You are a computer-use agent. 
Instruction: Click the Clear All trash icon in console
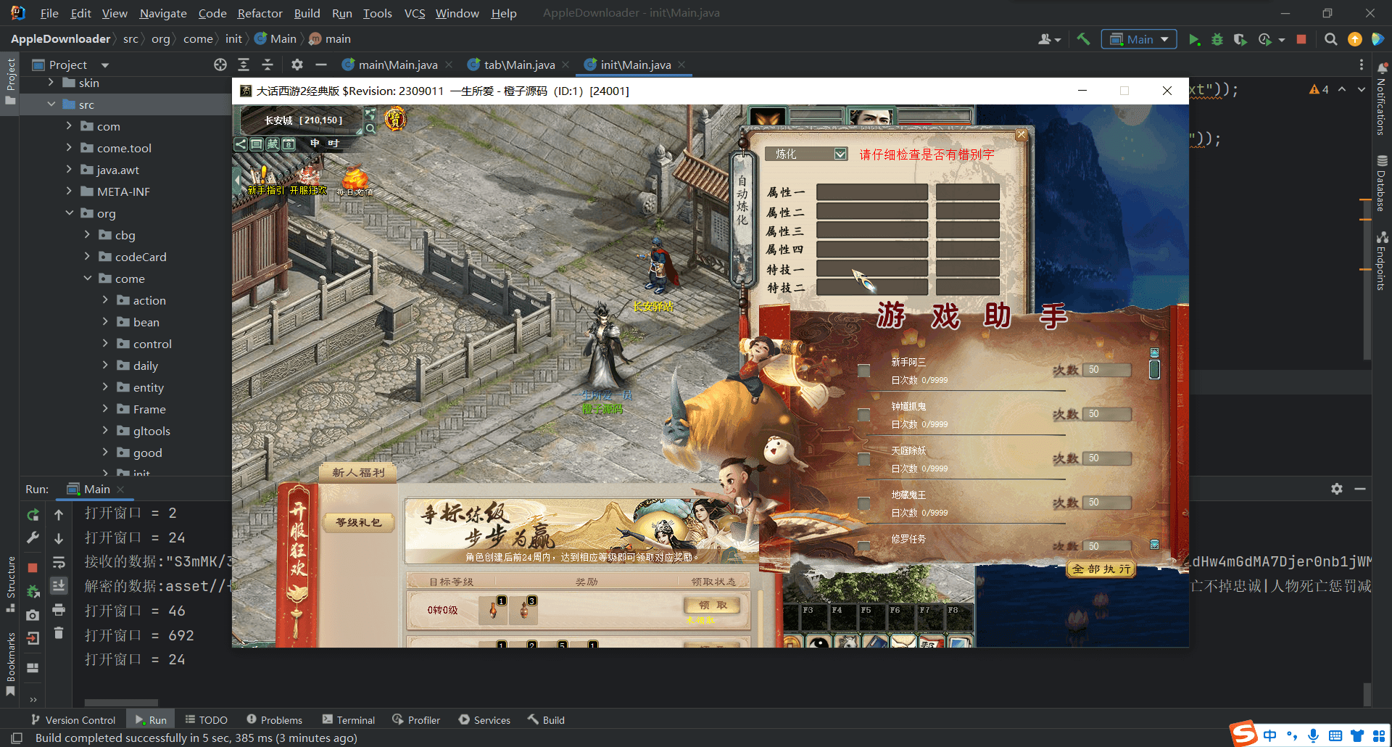59,633
